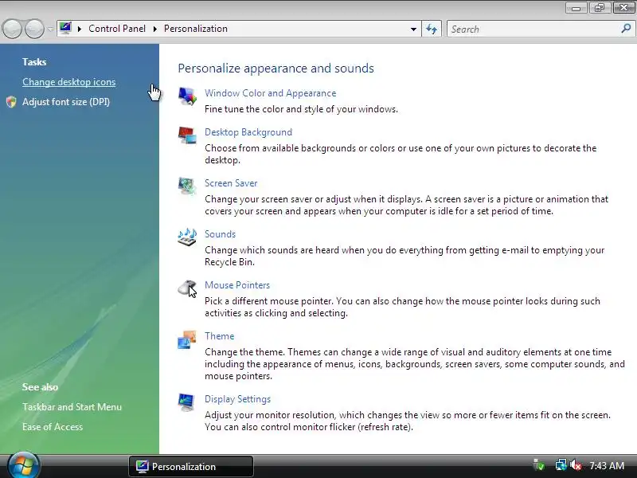Expand the arrow after Control Panel breadcrumb
The image size is (637, 478).
[154, 29]
